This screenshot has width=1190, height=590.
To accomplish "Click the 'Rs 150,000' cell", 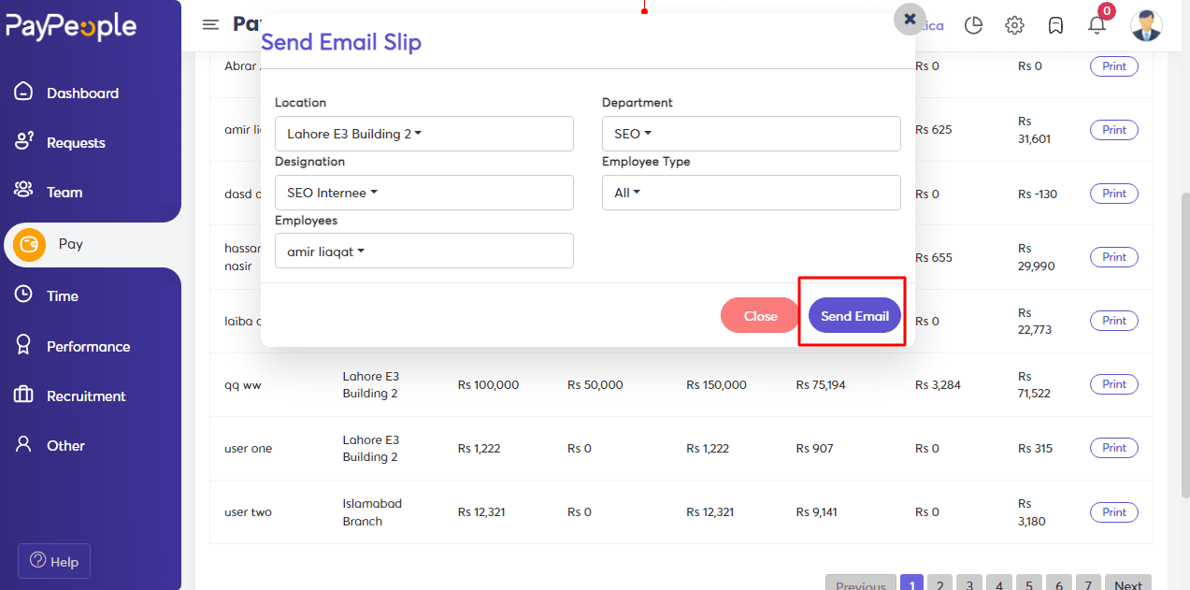I will click(717, 384).
